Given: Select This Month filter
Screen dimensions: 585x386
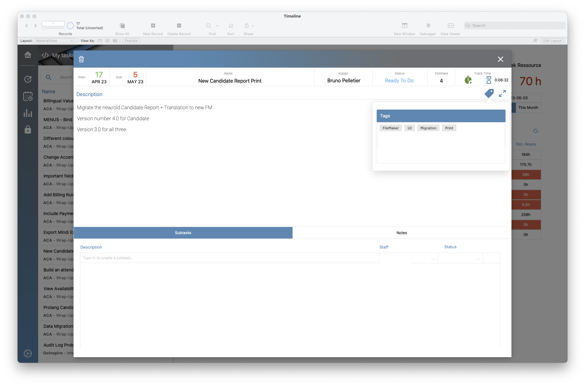Looking at the screenshot, I should 528,108.
